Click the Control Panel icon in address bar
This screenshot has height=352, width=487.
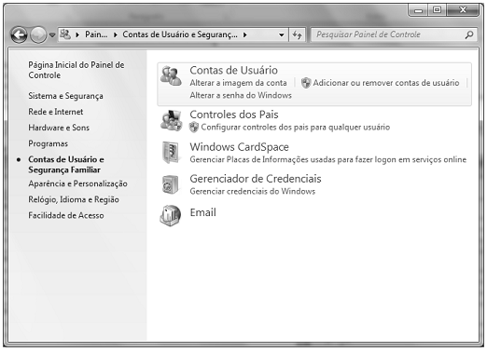tap(65, 34)
